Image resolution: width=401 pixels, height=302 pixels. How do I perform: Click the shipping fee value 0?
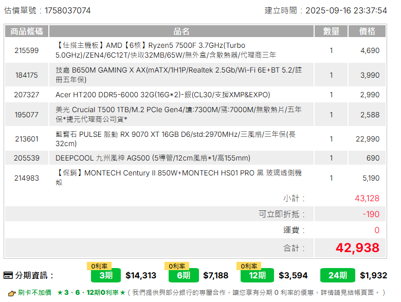tap(377, 230)
